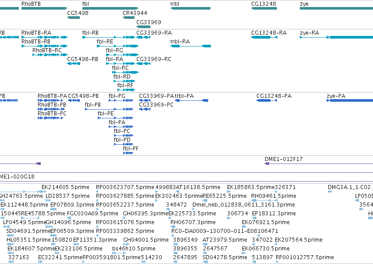The height and width of the screenshot is (264, 373).
Task: Click transcript zye-RA label
Action: click(309, 32)
